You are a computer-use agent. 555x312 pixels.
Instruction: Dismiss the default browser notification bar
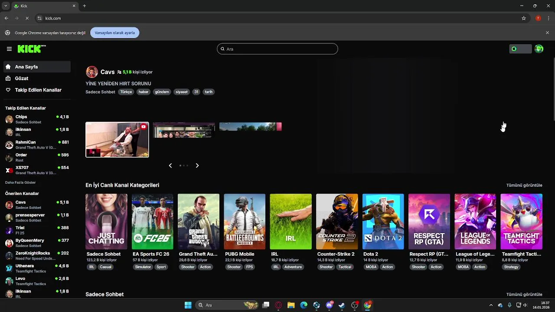tap(547, 32)
